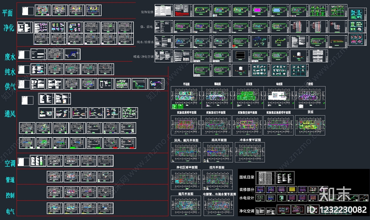Viewport: 370px width, 220px height.
Task: Open the drawing thumbnail under 插座
Action: 310,125
